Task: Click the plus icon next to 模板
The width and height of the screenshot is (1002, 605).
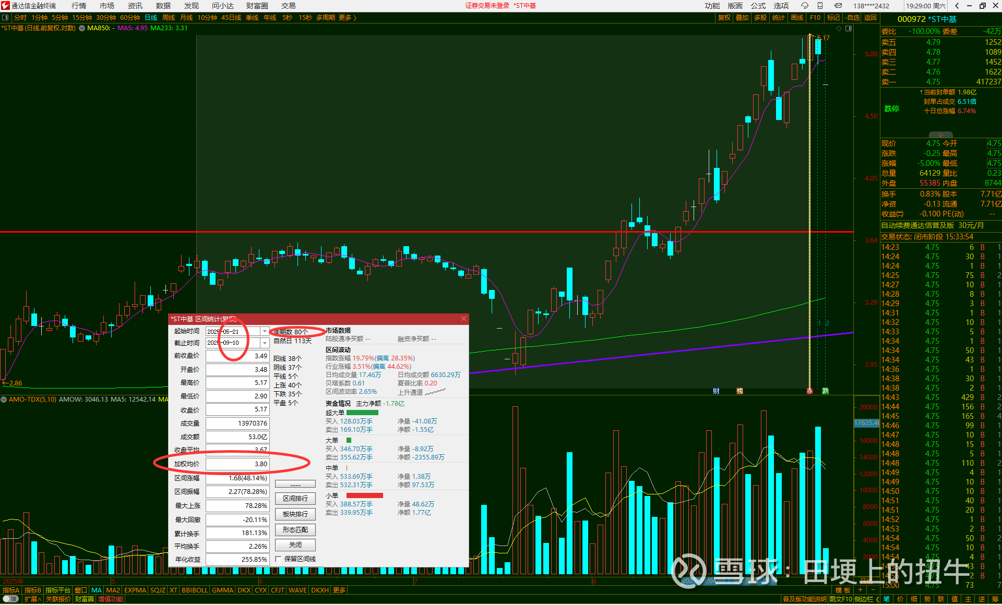Action: click(860, 590)
